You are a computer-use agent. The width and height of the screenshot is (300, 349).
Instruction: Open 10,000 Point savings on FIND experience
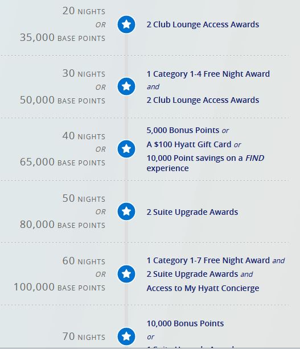pyautogui.click(x=206, y=163)
